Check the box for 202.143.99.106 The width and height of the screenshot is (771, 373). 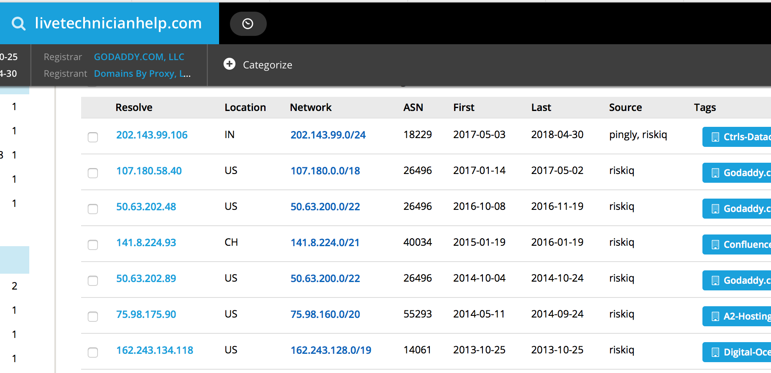click(x=93, y=137)
